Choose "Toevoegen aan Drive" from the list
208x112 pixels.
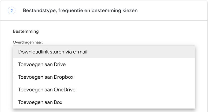(42, 64)
